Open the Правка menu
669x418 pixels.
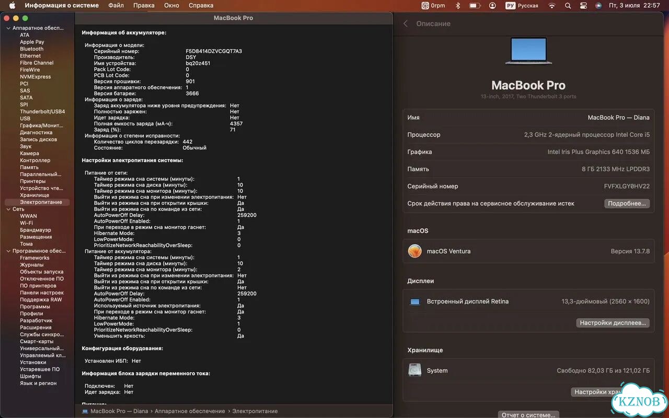click(x=144, y=5)
